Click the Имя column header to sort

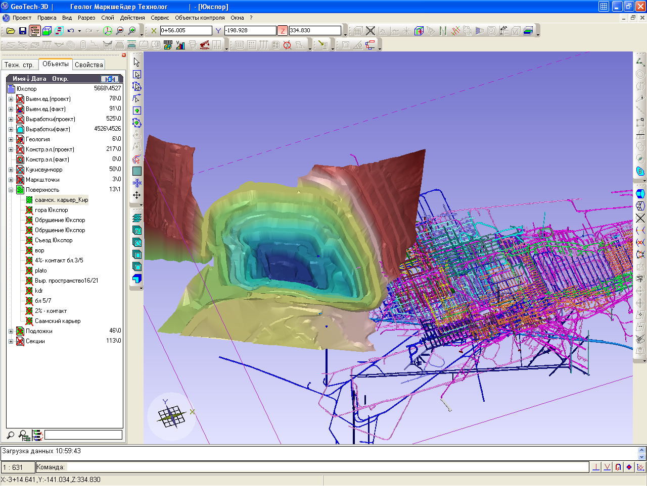(19, 79)
